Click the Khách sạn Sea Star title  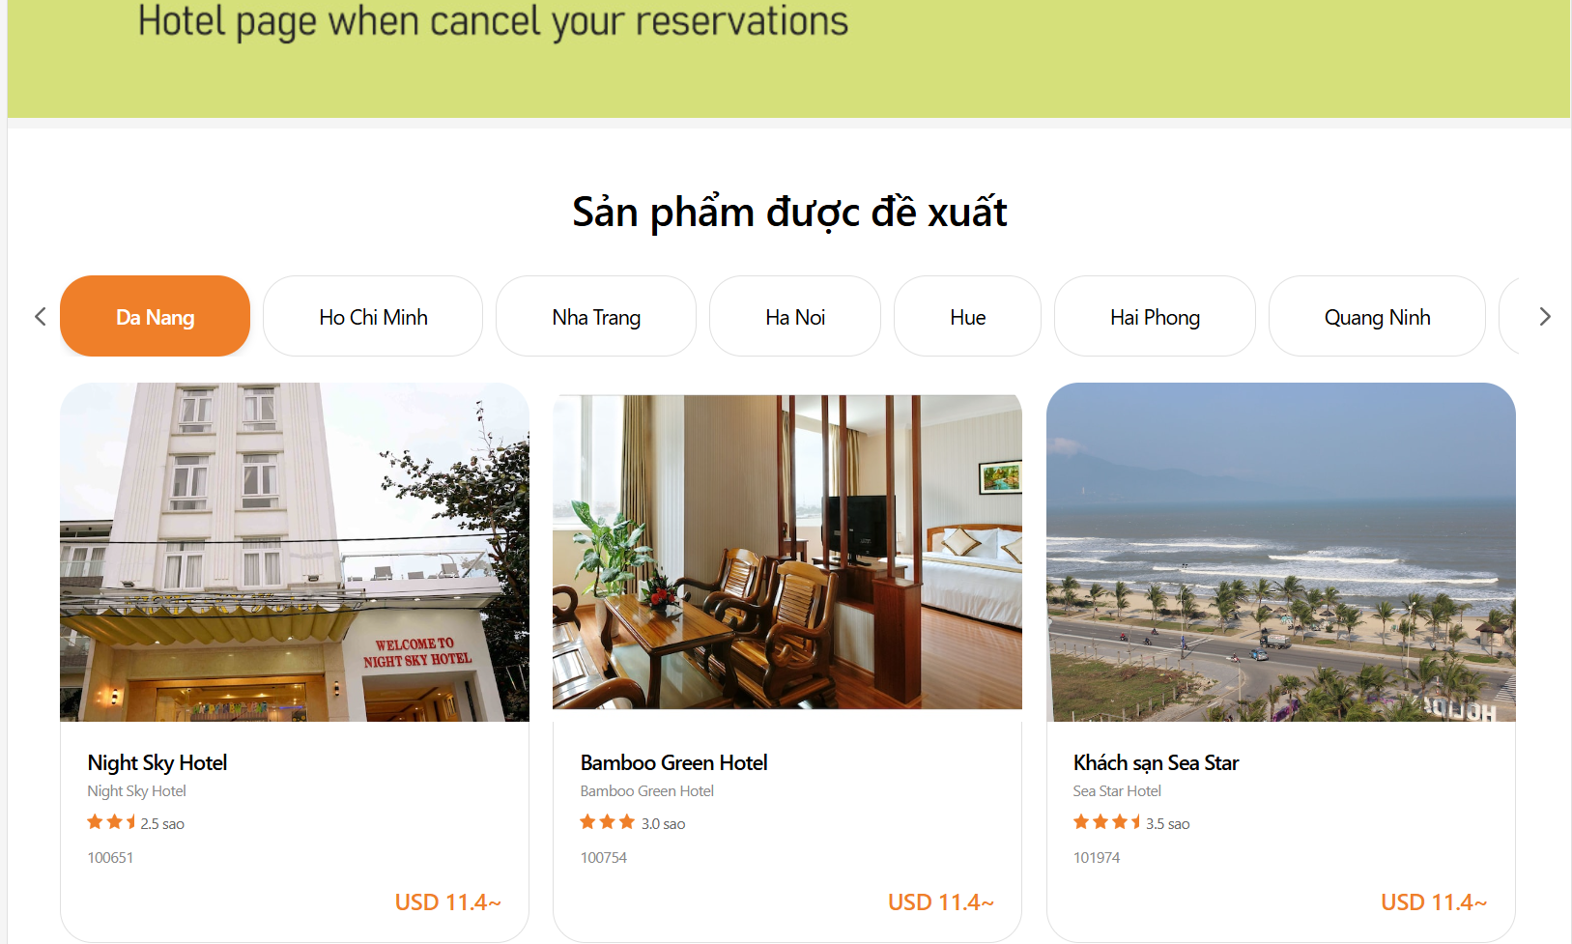1156,763
